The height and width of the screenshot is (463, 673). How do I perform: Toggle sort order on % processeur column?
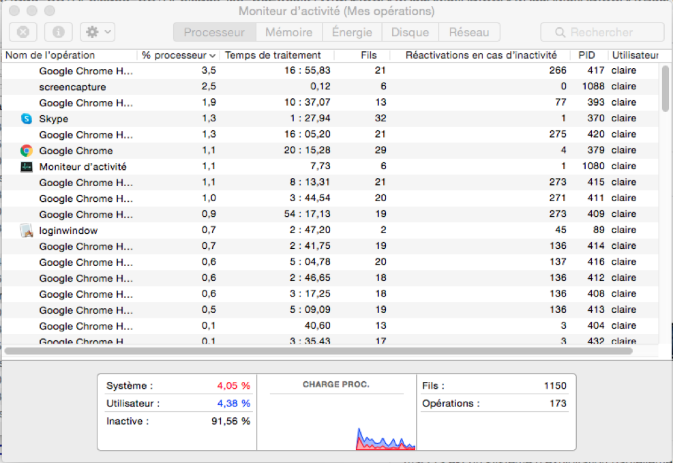point(179,55)
